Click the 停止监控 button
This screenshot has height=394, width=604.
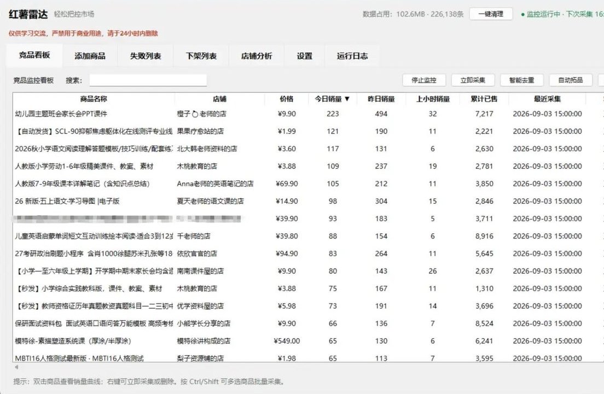pyautogui.click(x=423, y=80)
